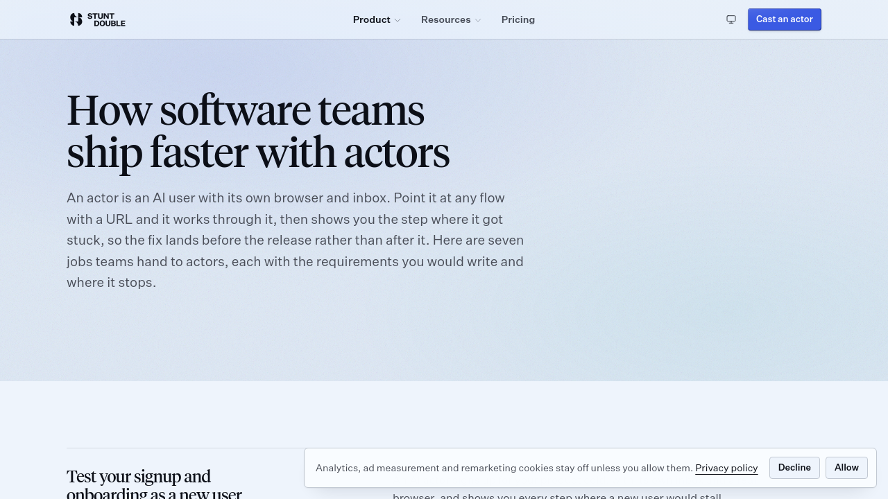This screenshot has height=499, width=888.
Task: Click the paragraph starting 'An actor is an AI user'
Action: (296, 240)
